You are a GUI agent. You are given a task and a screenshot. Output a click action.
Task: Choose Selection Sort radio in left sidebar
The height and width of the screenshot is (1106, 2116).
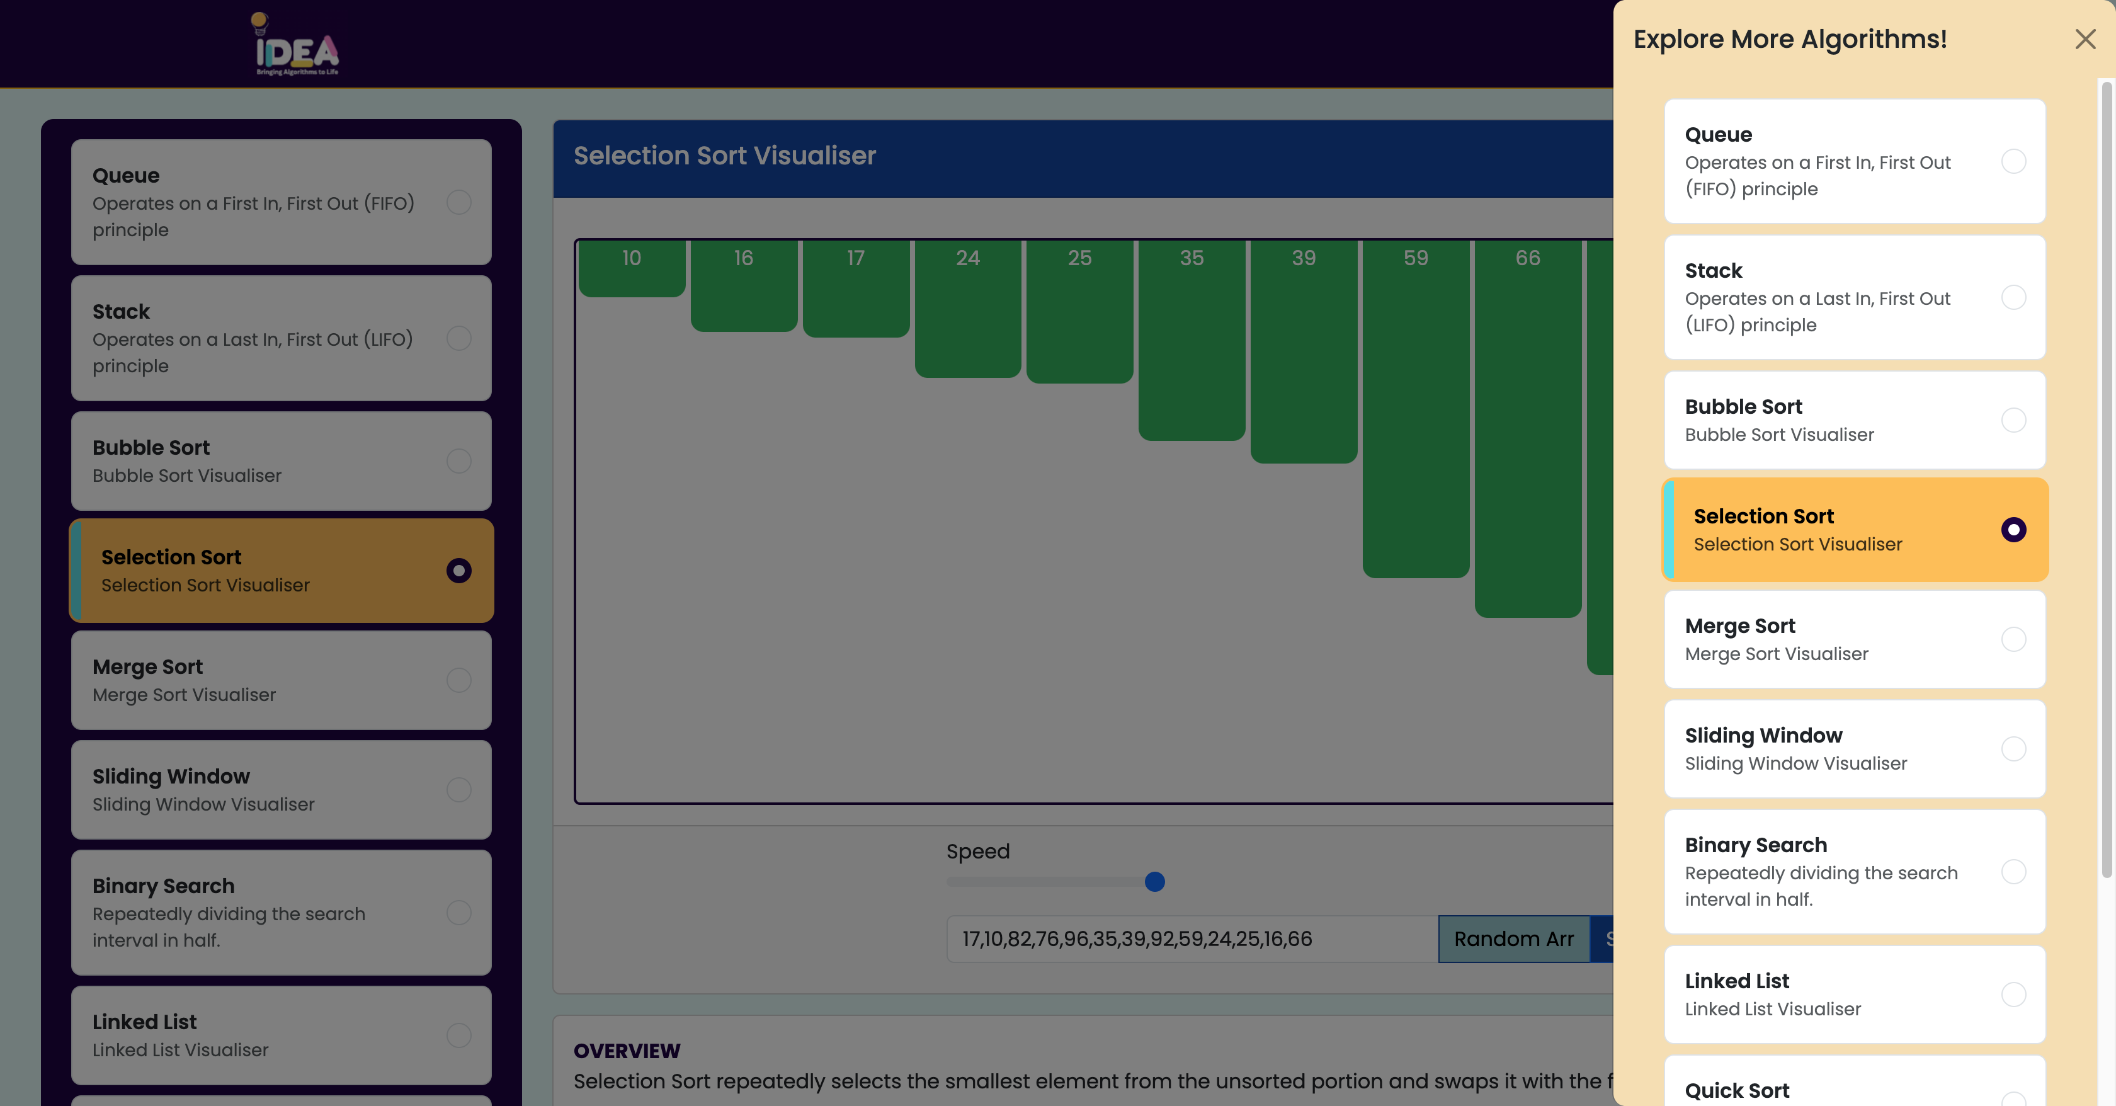point(458,570)
